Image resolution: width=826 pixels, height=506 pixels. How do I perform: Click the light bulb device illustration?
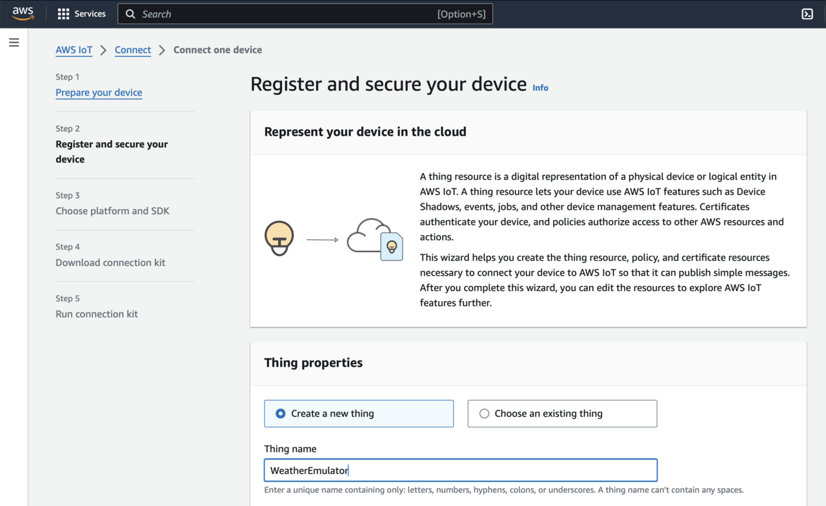tap(279, 238)
